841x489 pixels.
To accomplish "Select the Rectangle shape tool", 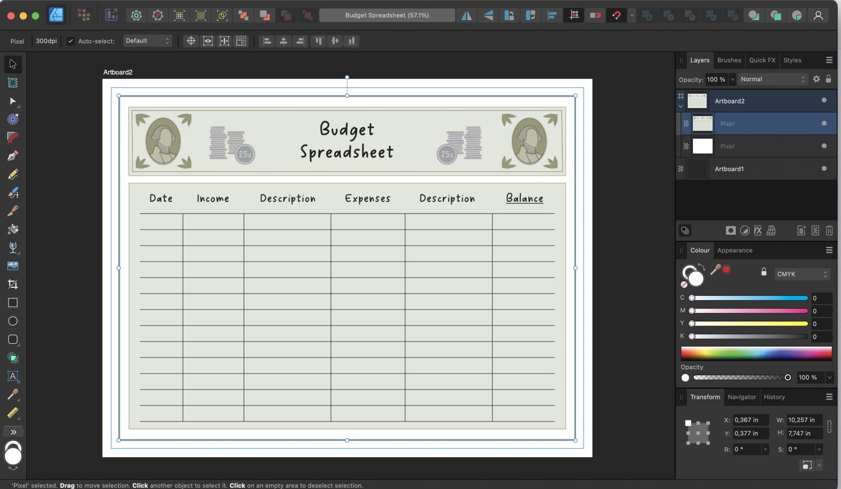I will (x=12, y=303).
